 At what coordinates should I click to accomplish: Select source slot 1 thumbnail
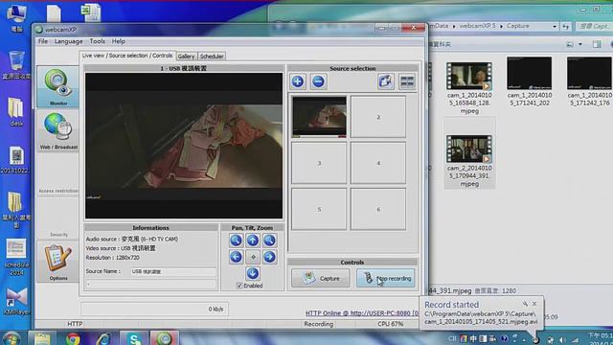click(x=319, y=117)
